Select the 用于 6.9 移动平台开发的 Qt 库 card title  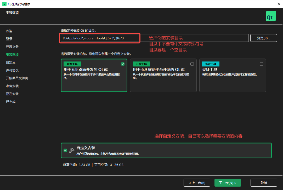[x=159, y=70]
